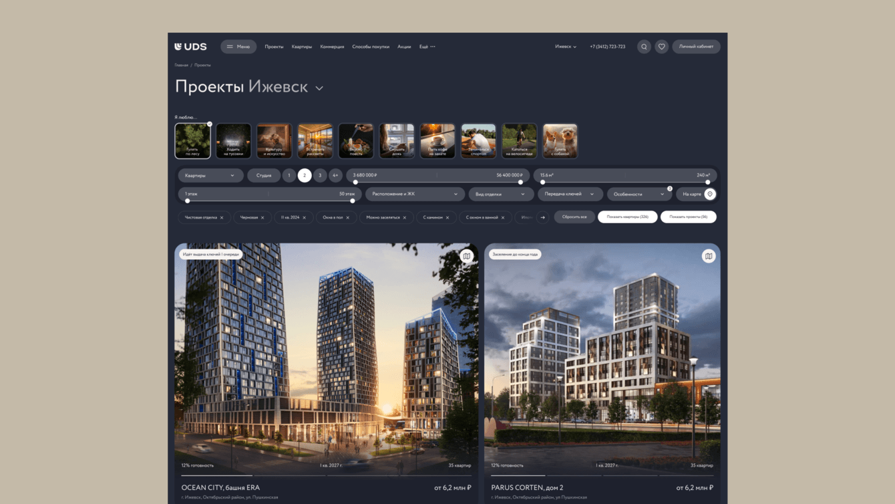Image resolution: width=895 pixels, height=504 pixels.
Task: Select the 3-room filter button
Action: tap(320, 176)
